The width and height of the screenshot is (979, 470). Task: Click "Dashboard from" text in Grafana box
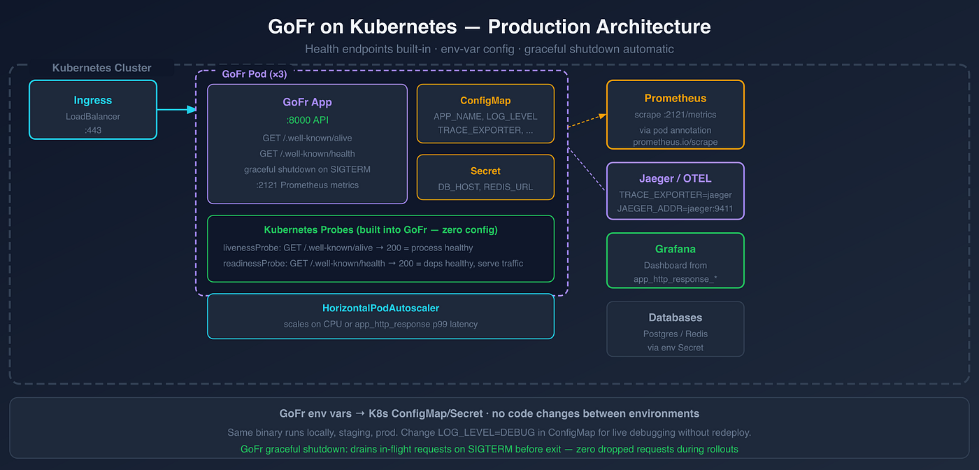click(676, 265)
